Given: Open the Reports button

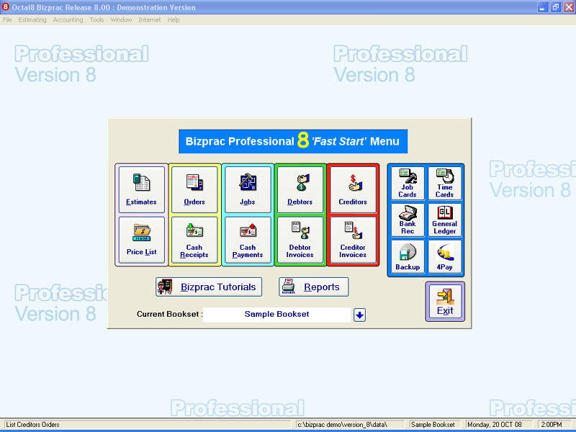Looking at the screenshot, I should [314, 287].
